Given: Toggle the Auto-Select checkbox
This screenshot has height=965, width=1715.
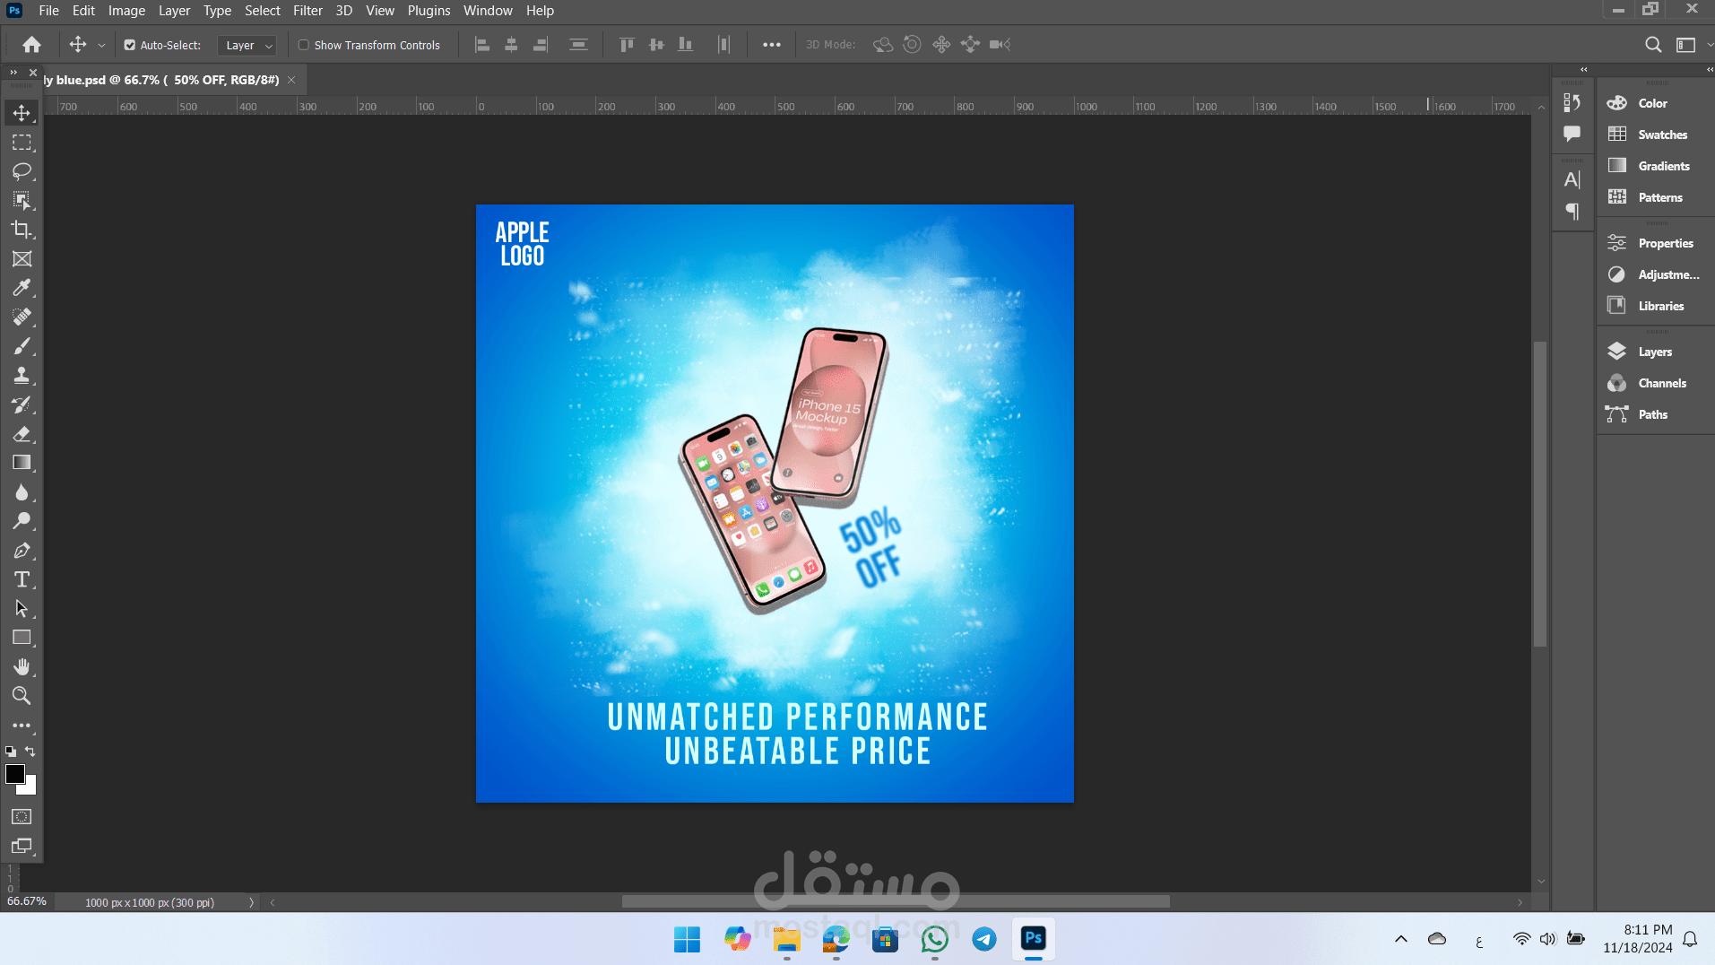Looking at the screenshot, I should pyautogui.click(x=130, y=45).
